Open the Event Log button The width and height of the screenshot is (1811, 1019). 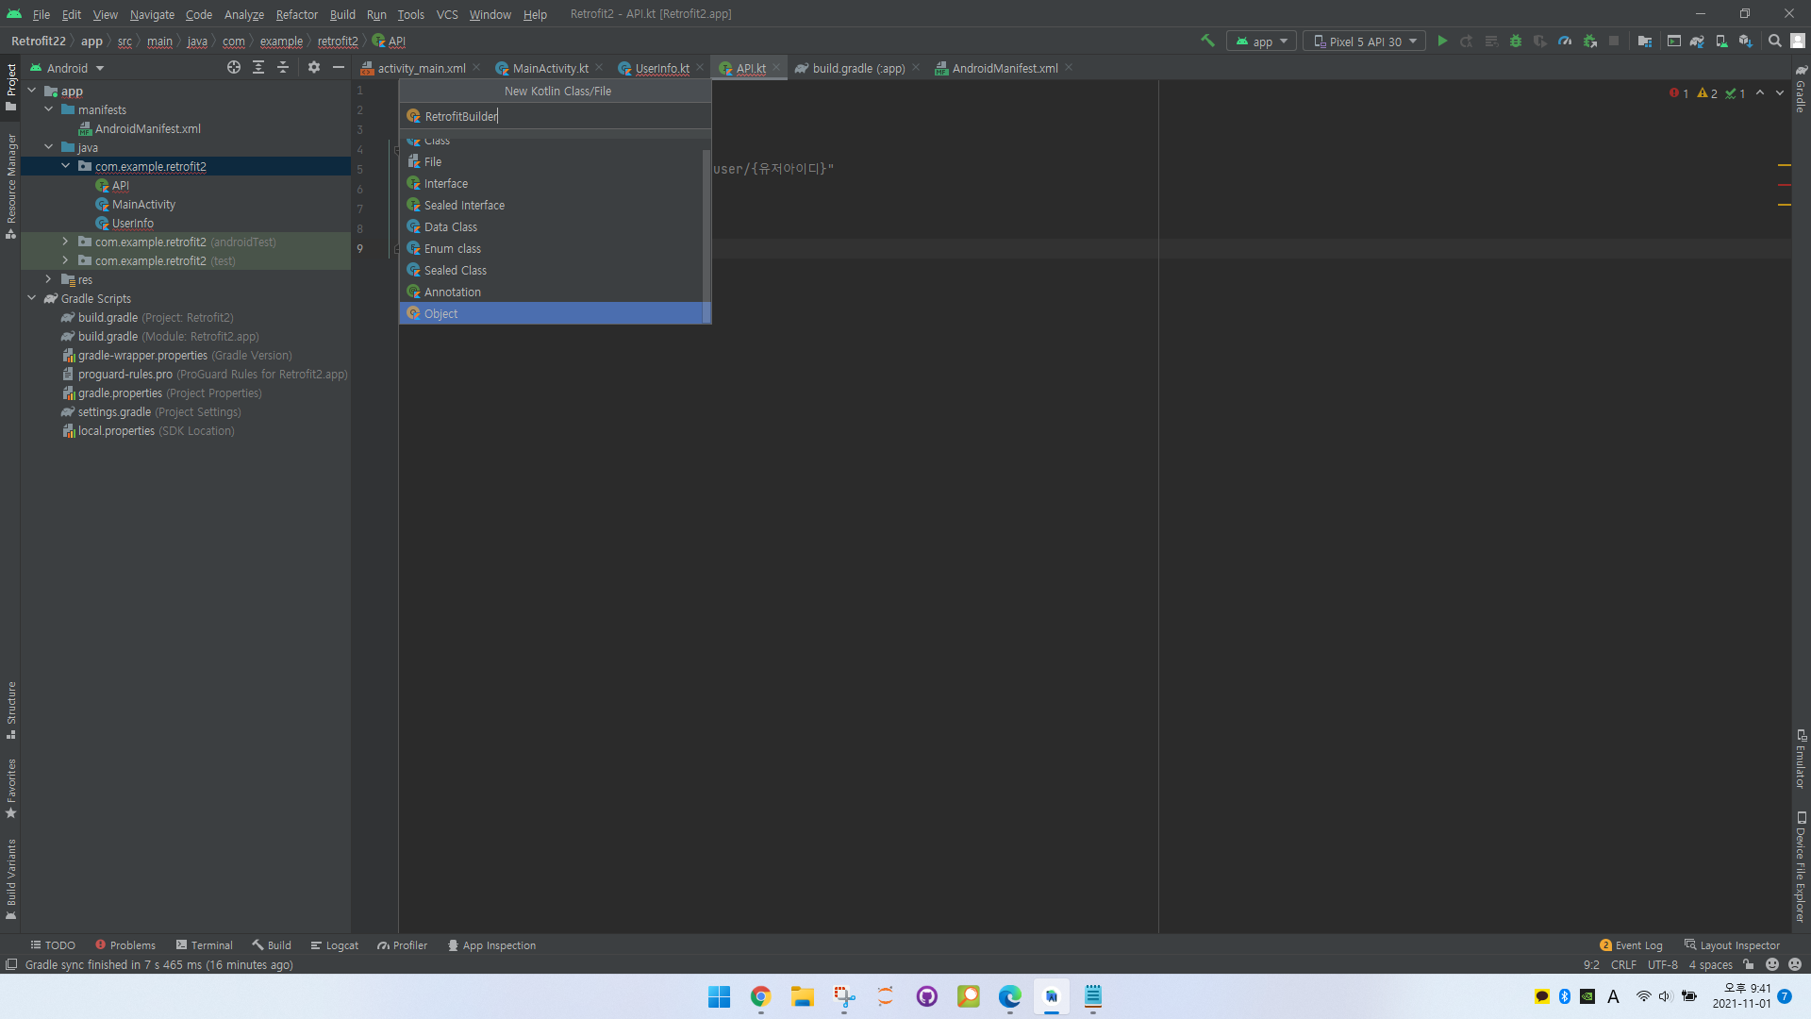pos(1631,945)
